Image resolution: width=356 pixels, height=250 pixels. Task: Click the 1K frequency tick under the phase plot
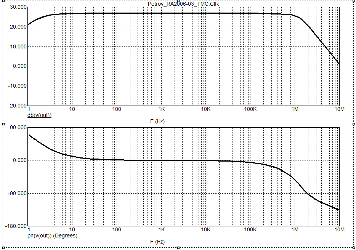[x=162, y=229]
